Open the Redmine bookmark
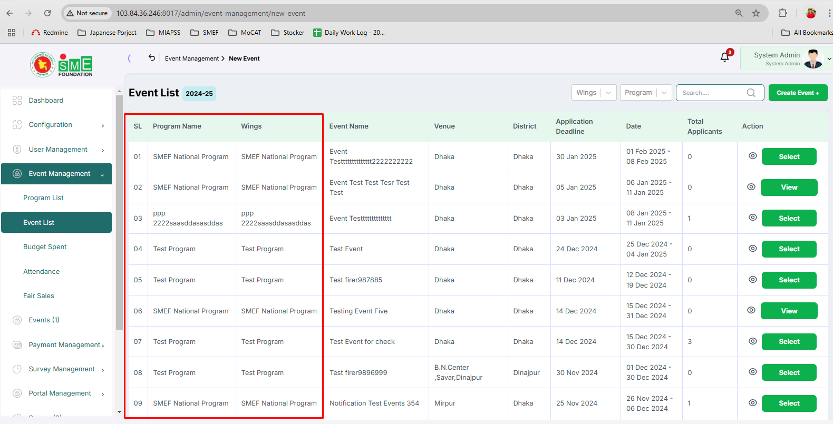This screenshot has width=833, height=424. click(x=50, y=33)
